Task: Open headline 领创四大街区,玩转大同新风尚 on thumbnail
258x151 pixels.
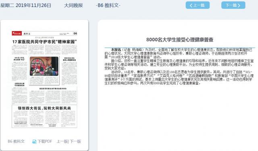Action: click(x=44, y=108)
